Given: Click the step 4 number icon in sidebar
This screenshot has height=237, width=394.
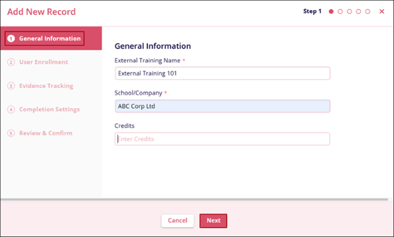Looking at the screenshot, I should [11, 109].
